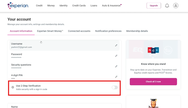Click the Upgrade button
The width and height of the screenshot is (188, 108).
click(154, 6)
